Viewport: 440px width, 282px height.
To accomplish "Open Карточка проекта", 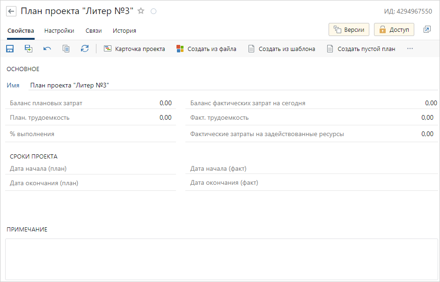I will click(134, 49).
